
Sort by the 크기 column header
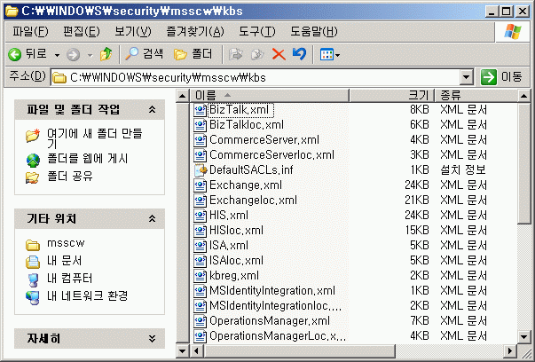(391, 95)
